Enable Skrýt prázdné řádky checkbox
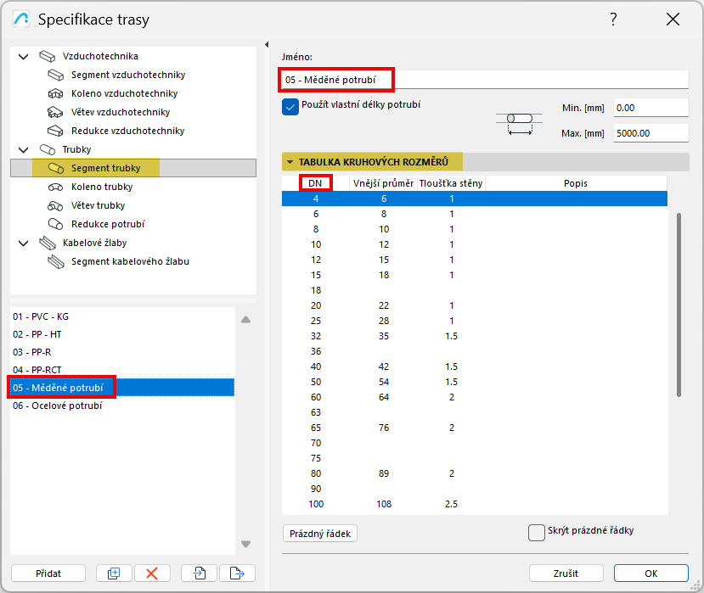Screen dimensions: 704x593 pyautogui.click(x=537, y=533)
